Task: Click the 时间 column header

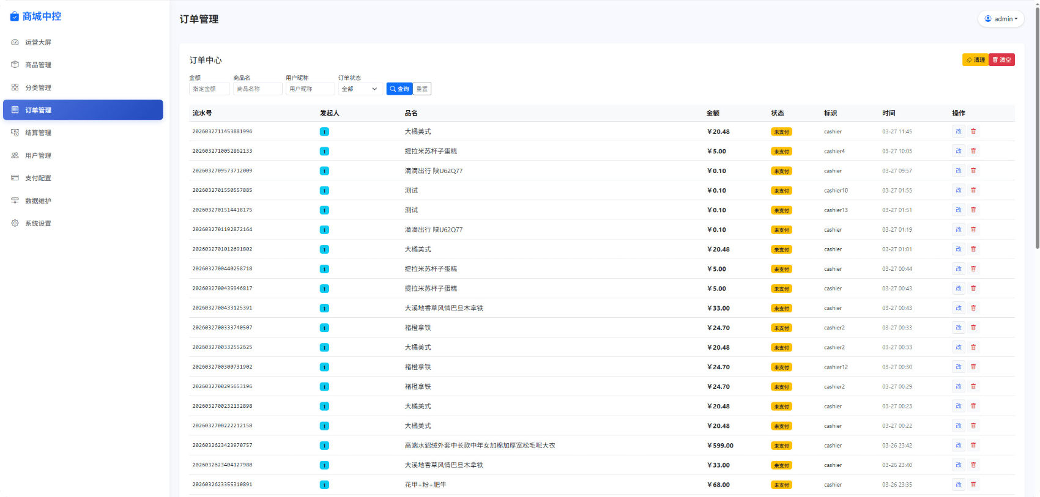Action: coord(888,113)
